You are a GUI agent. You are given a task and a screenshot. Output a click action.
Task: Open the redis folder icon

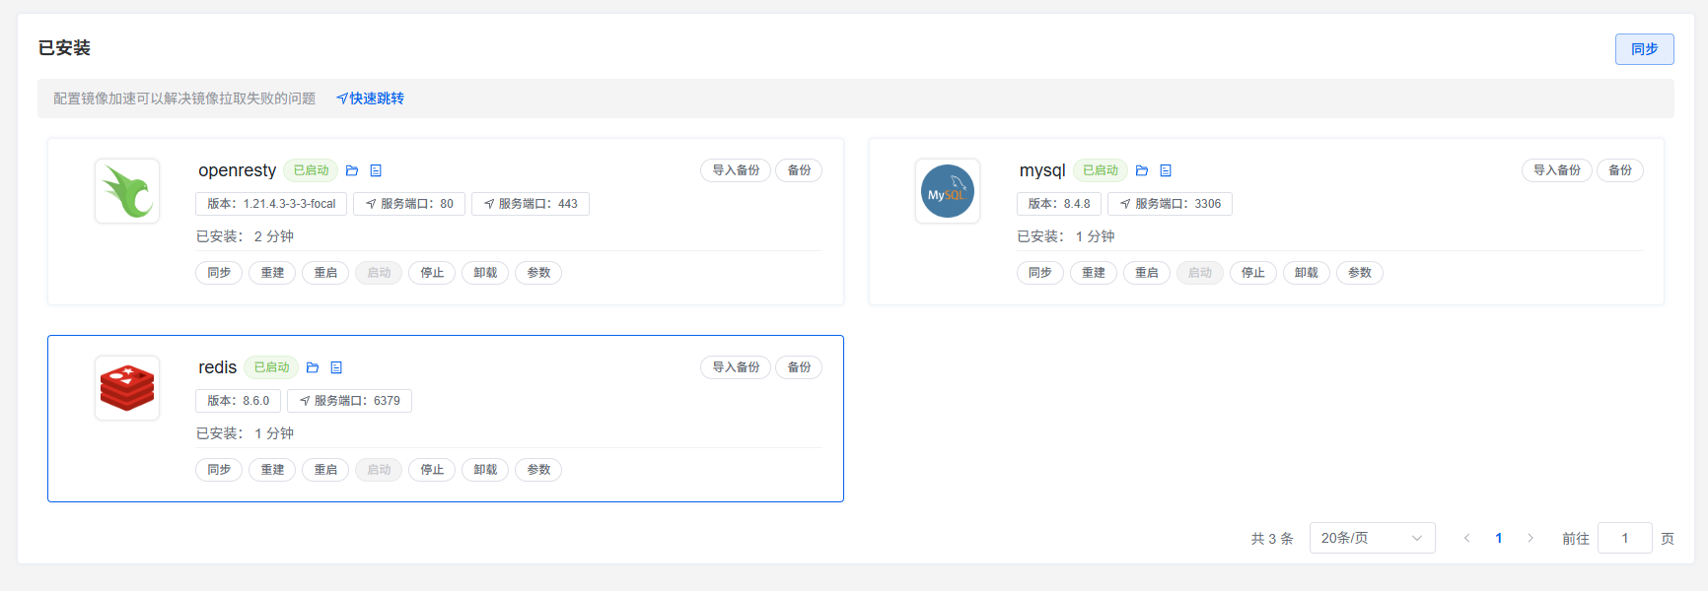click(313, 367)
